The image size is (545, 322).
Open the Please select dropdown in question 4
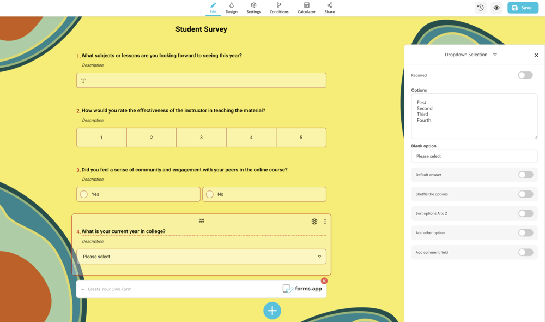pyautogui.click(x=201, y=257)
